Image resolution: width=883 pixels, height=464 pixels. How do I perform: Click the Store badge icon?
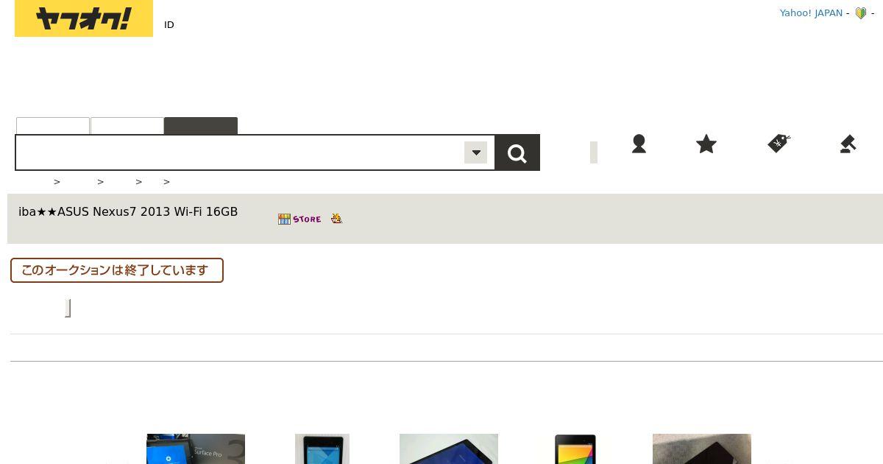299,219
